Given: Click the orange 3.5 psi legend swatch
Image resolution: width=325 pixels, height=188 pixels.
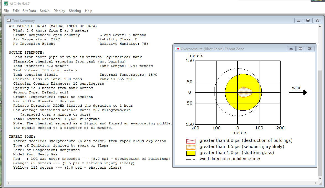Looking at the screenshot, I should click(191, 147).
